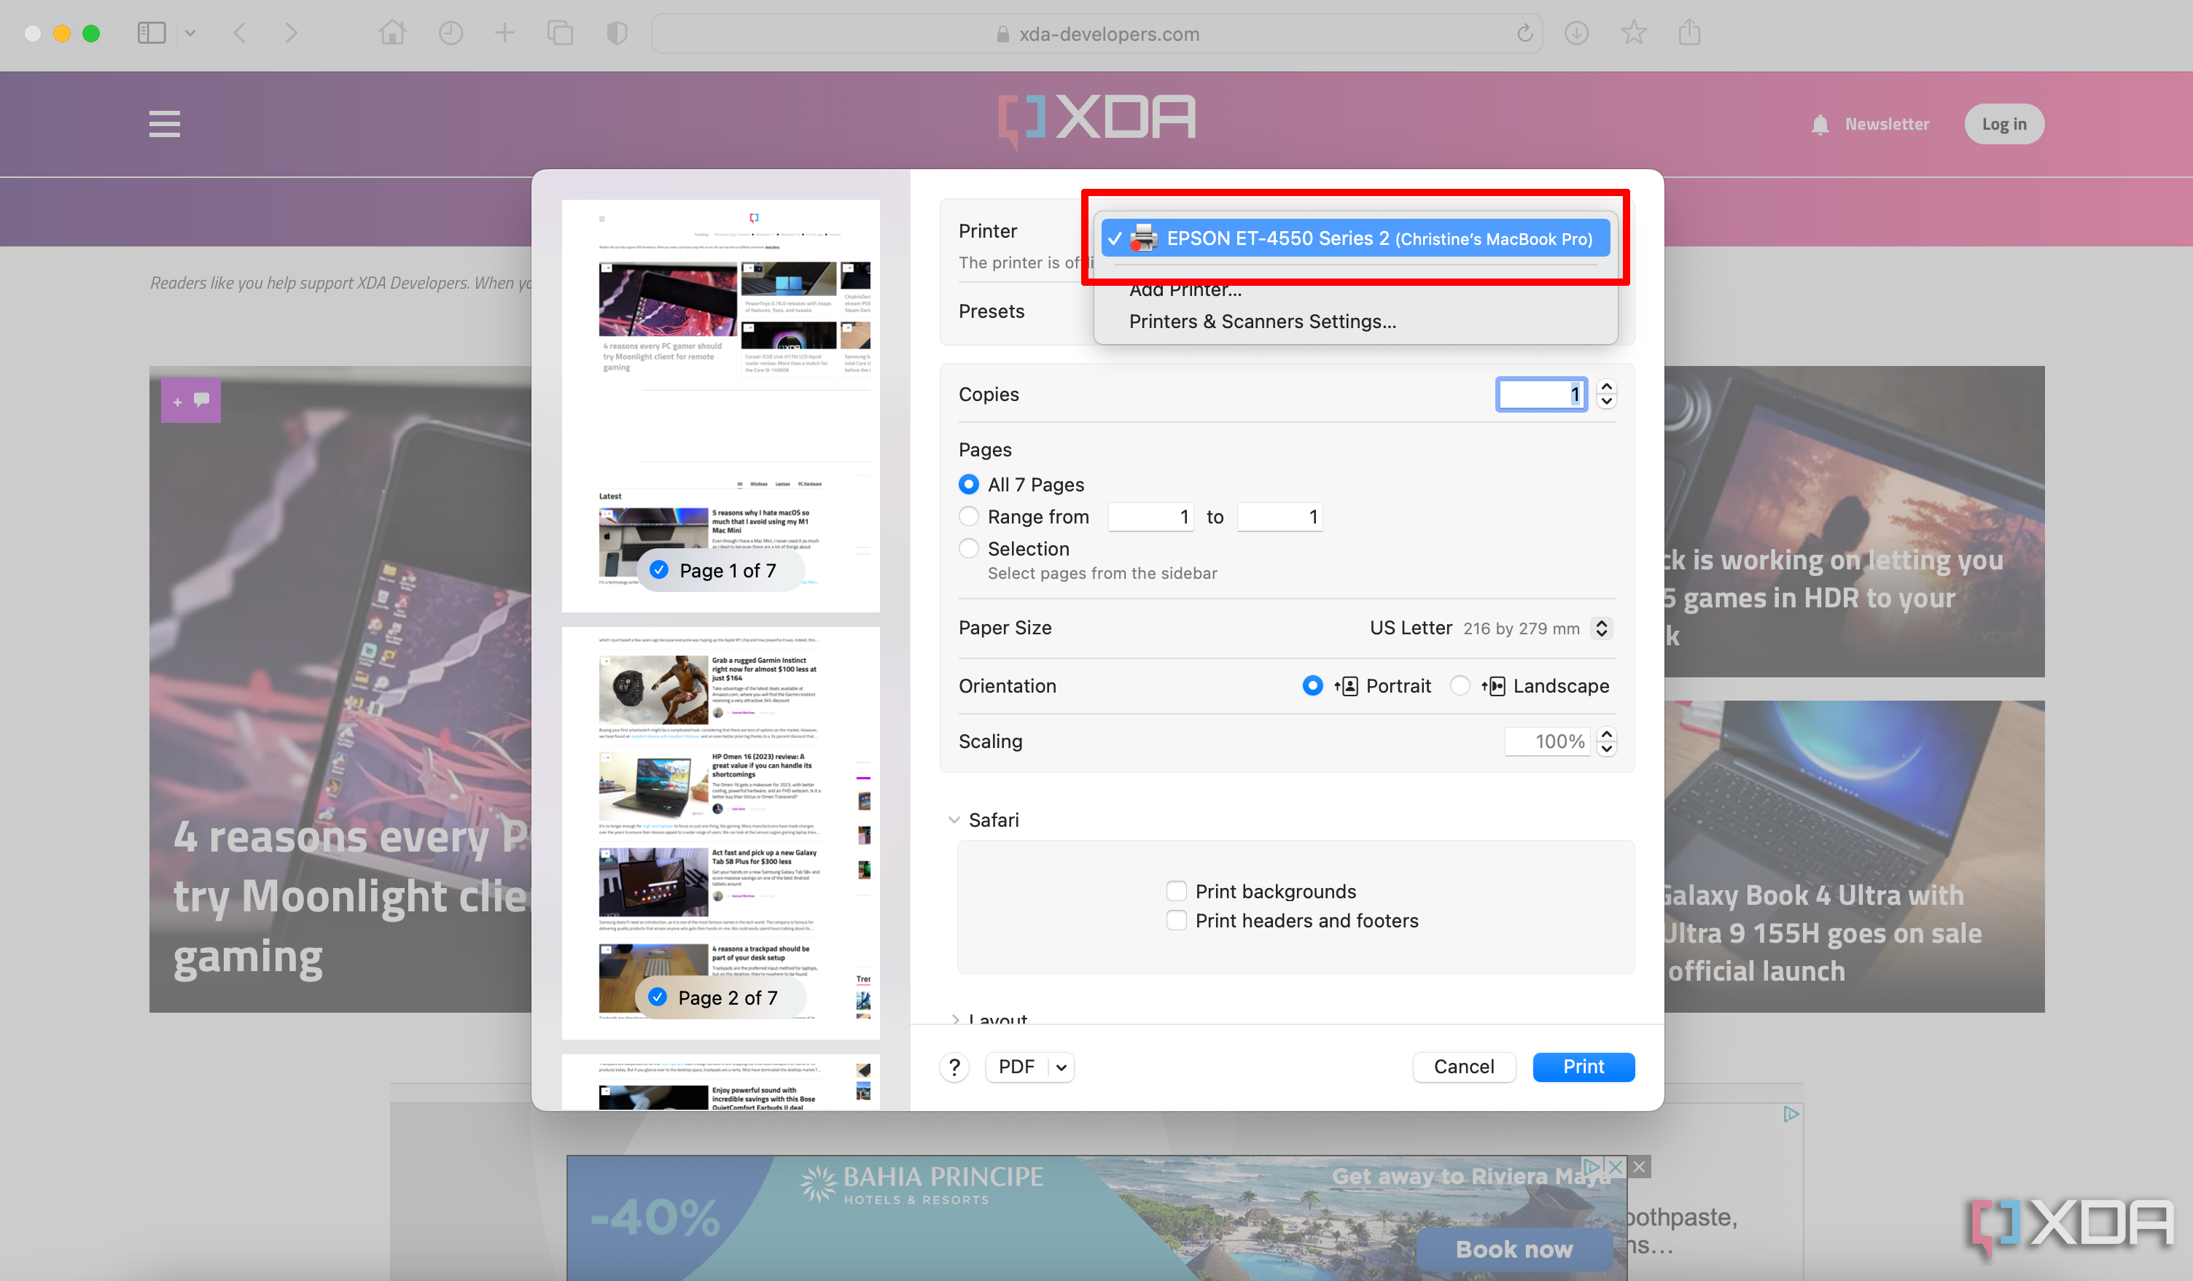Click AdChoices triangle above the ad box
Viewport: 2193px width, 1281px height.
1790,1114
